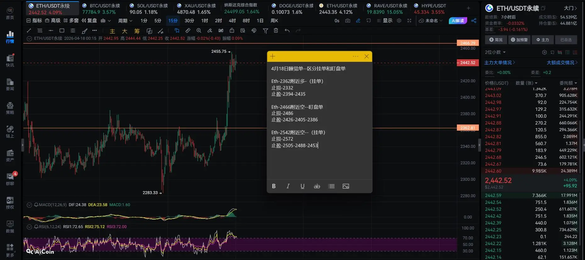Image resolution: width=585 pixels, height=260 pixels.
Task: Toggle the MACD indicator collapse circle
Action: pos(29,205)
